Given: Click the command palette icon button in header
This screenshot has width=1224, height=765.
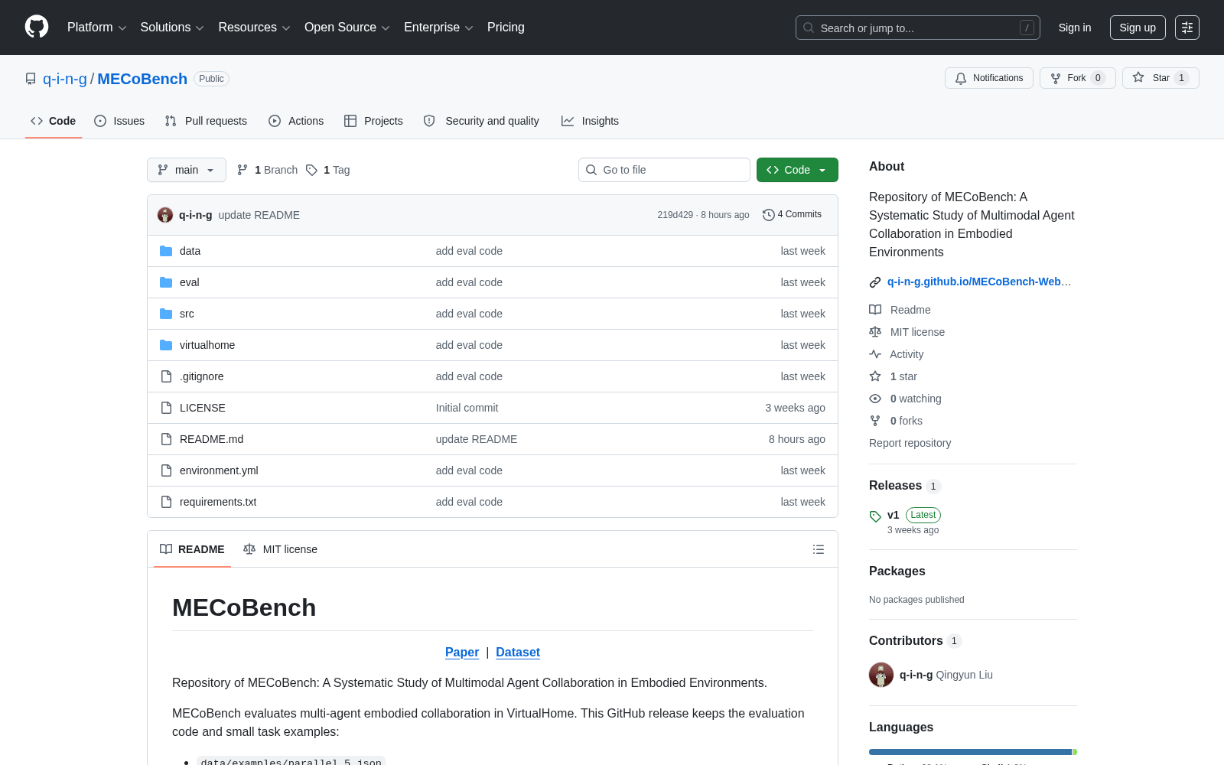Looking at the screenshot, I should coord(1187,28).
